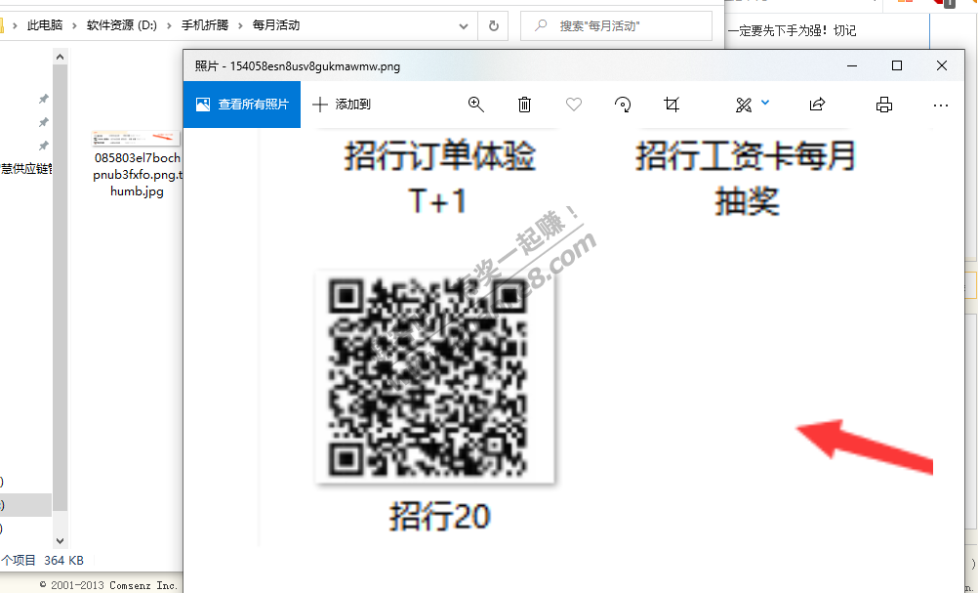Viewport: 978px width, 593px height.
Task: Open the edit and create tool icon
Action: (744, 105)
